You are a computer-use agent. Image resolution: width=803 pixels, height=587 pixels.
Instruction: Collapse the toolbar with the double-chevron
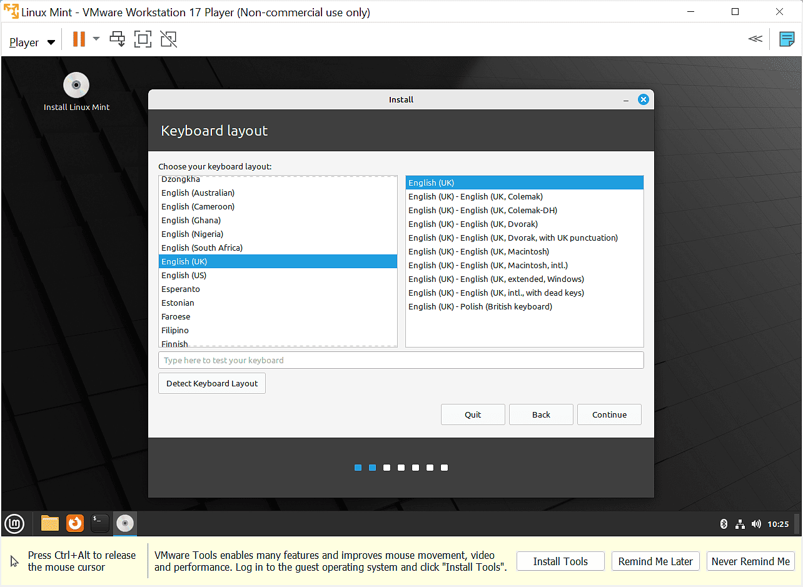pos(755,39)
